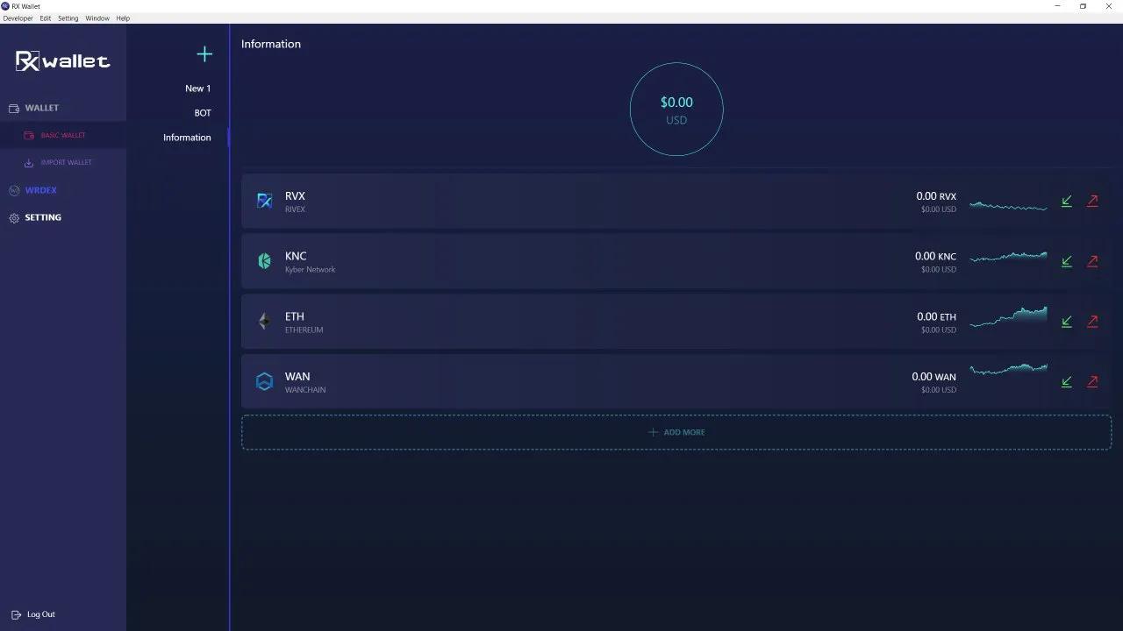Click the $0.00 USD balance circle
This screenshot has width=1123, height=631.
(x=676, y=109)
